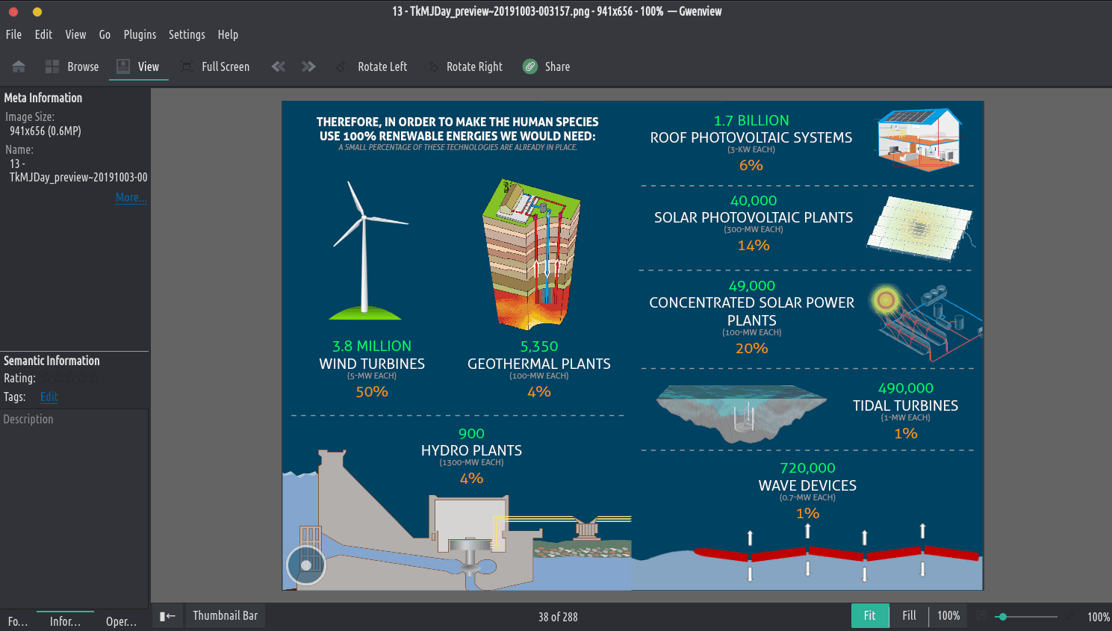Click the 100% zoom value field

(1098, 617)
